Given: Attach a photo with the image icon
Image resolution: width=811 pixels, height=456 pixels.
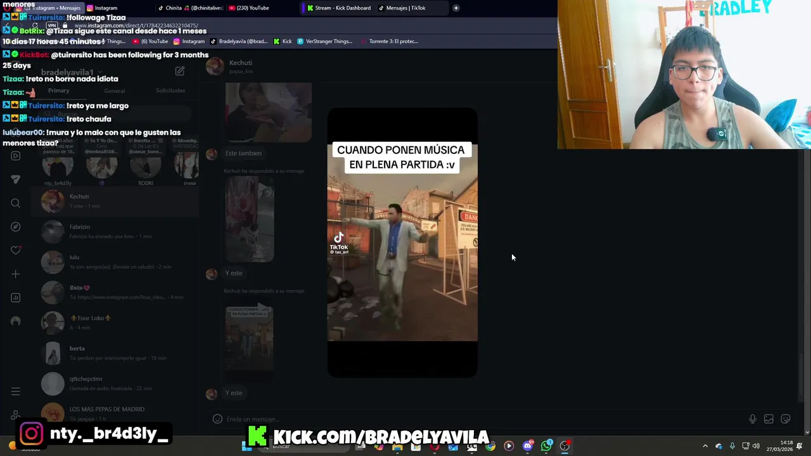Looking at the screenshot, I should click(769, 419).
